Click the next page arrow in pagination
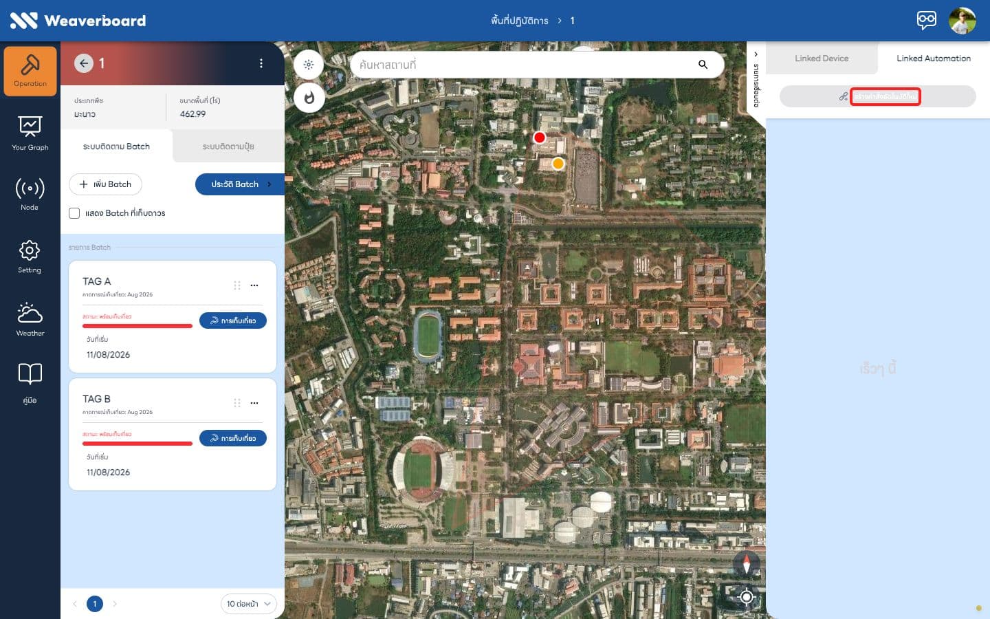990x619 pixels. point(115,604)
